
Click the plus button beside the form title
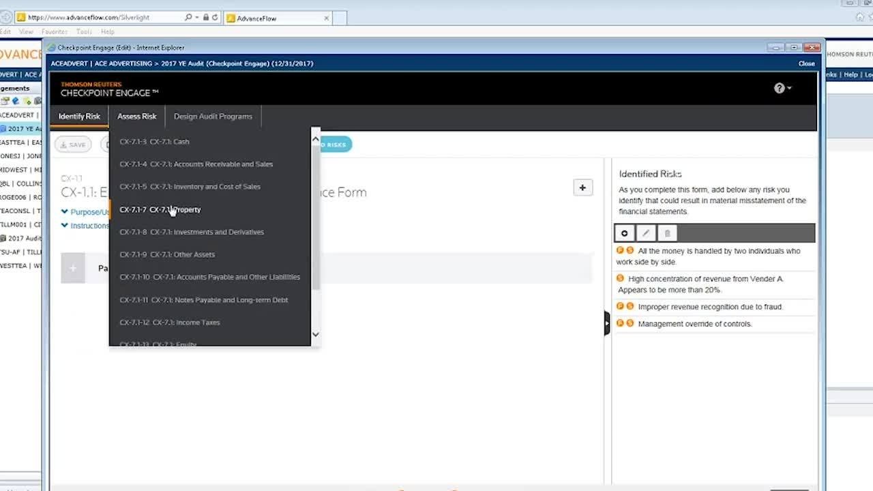[x=582, y=188]
